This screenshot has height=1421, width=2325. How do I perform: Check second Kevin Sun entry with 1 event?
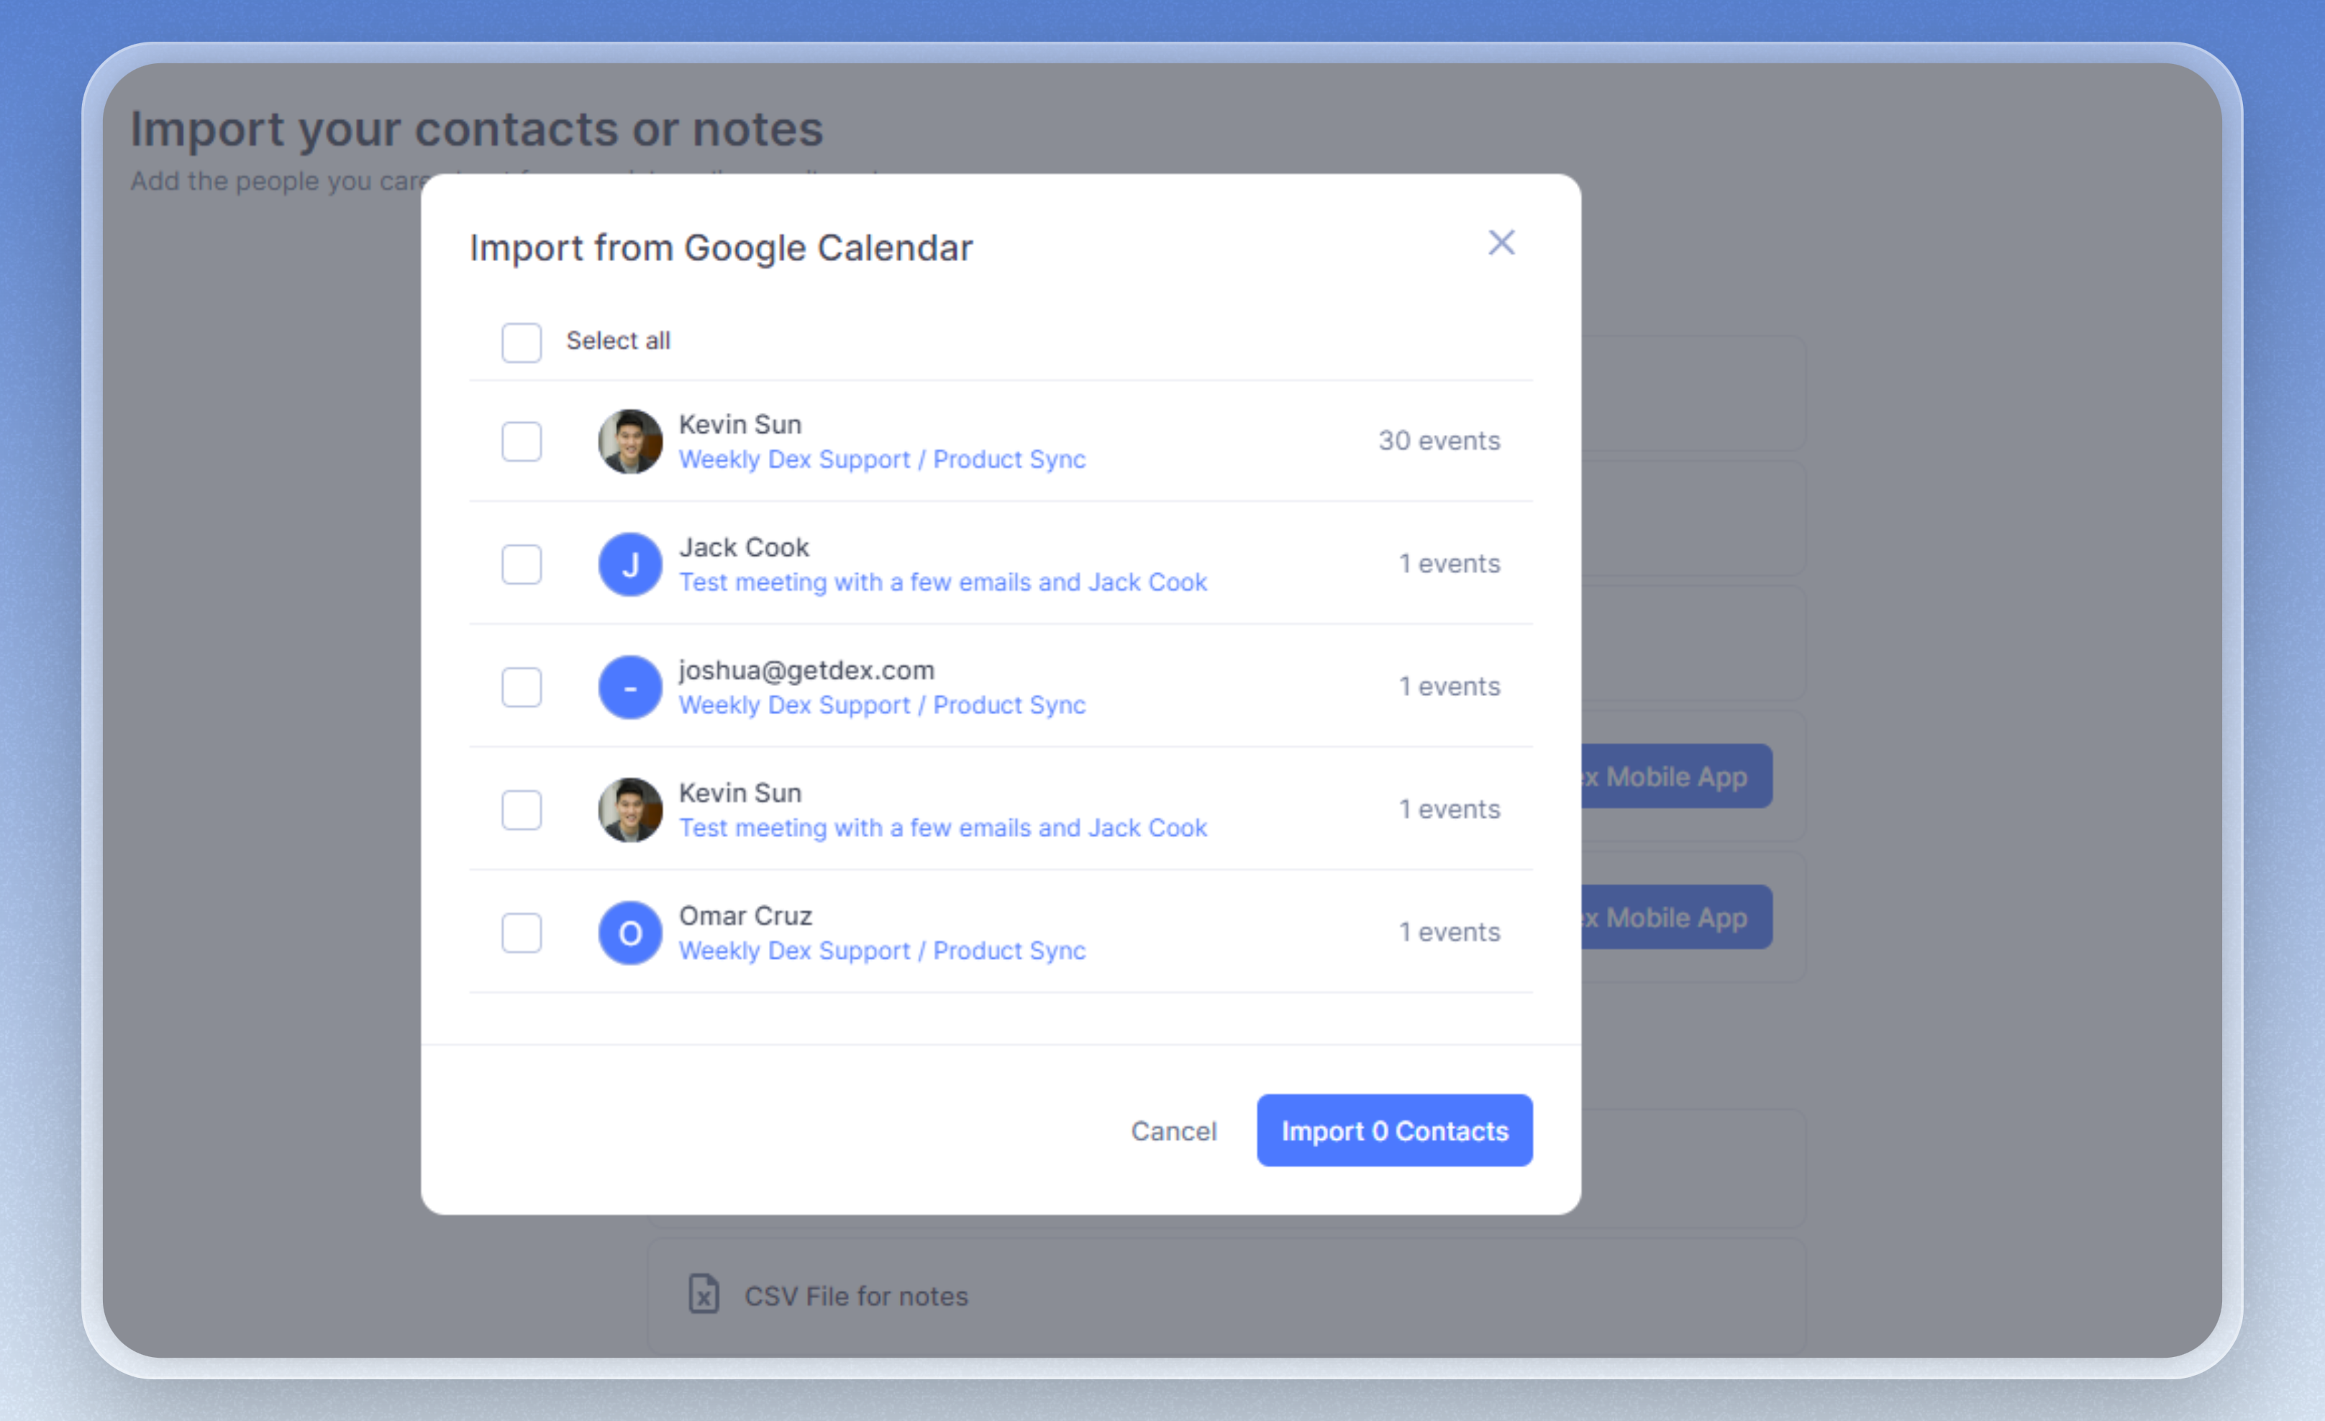[x=522, y=810]
